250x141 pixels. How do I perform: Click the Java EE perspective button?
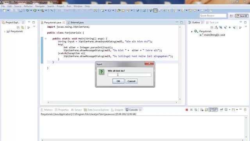click(x=242, y=16)
